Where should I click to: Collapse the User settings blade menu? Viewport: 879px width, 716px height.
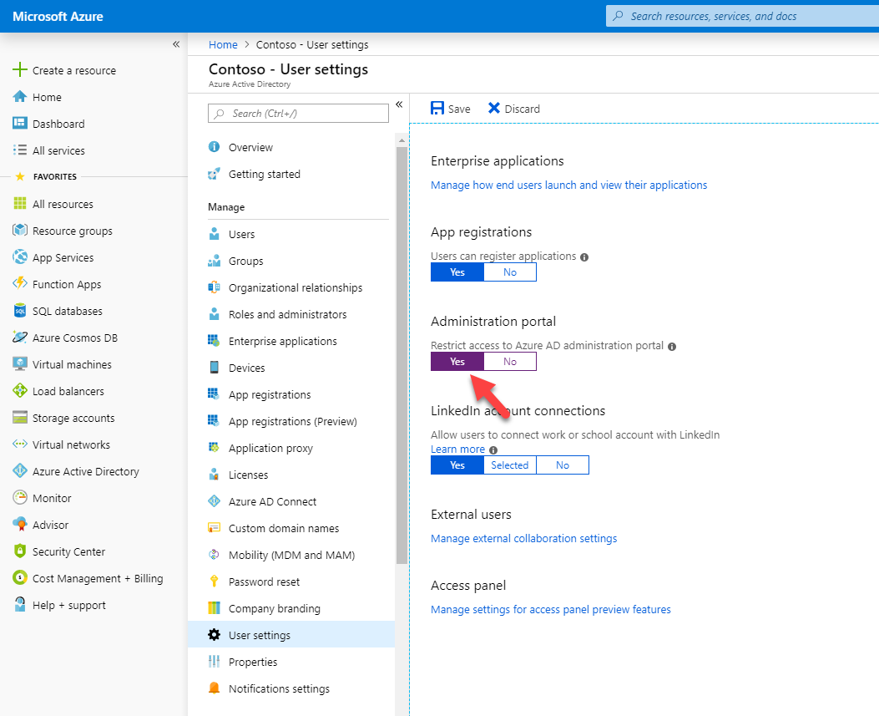pyautogui.click(x=399, y=104)
